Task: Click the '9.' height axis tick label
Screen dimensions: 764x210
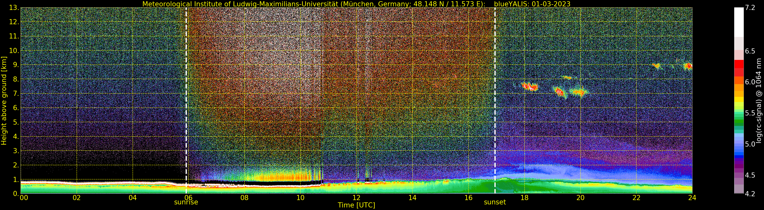Action: click(x=16, y=65)
